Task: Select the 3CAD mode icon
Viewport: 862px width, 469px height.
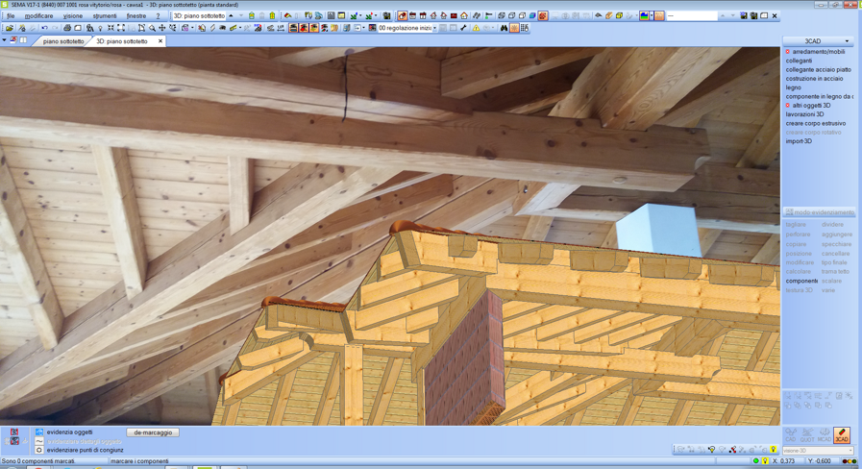Action: tap(842, 435)
